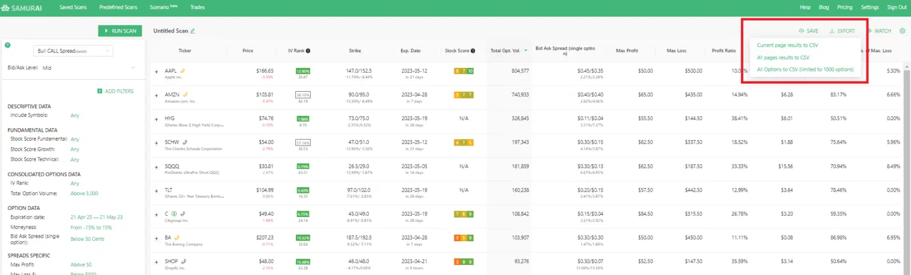This screenshot has width=911, height=275.
Task: Click the pencil icon beside Untitled Scan
Action: pos(192,31)
